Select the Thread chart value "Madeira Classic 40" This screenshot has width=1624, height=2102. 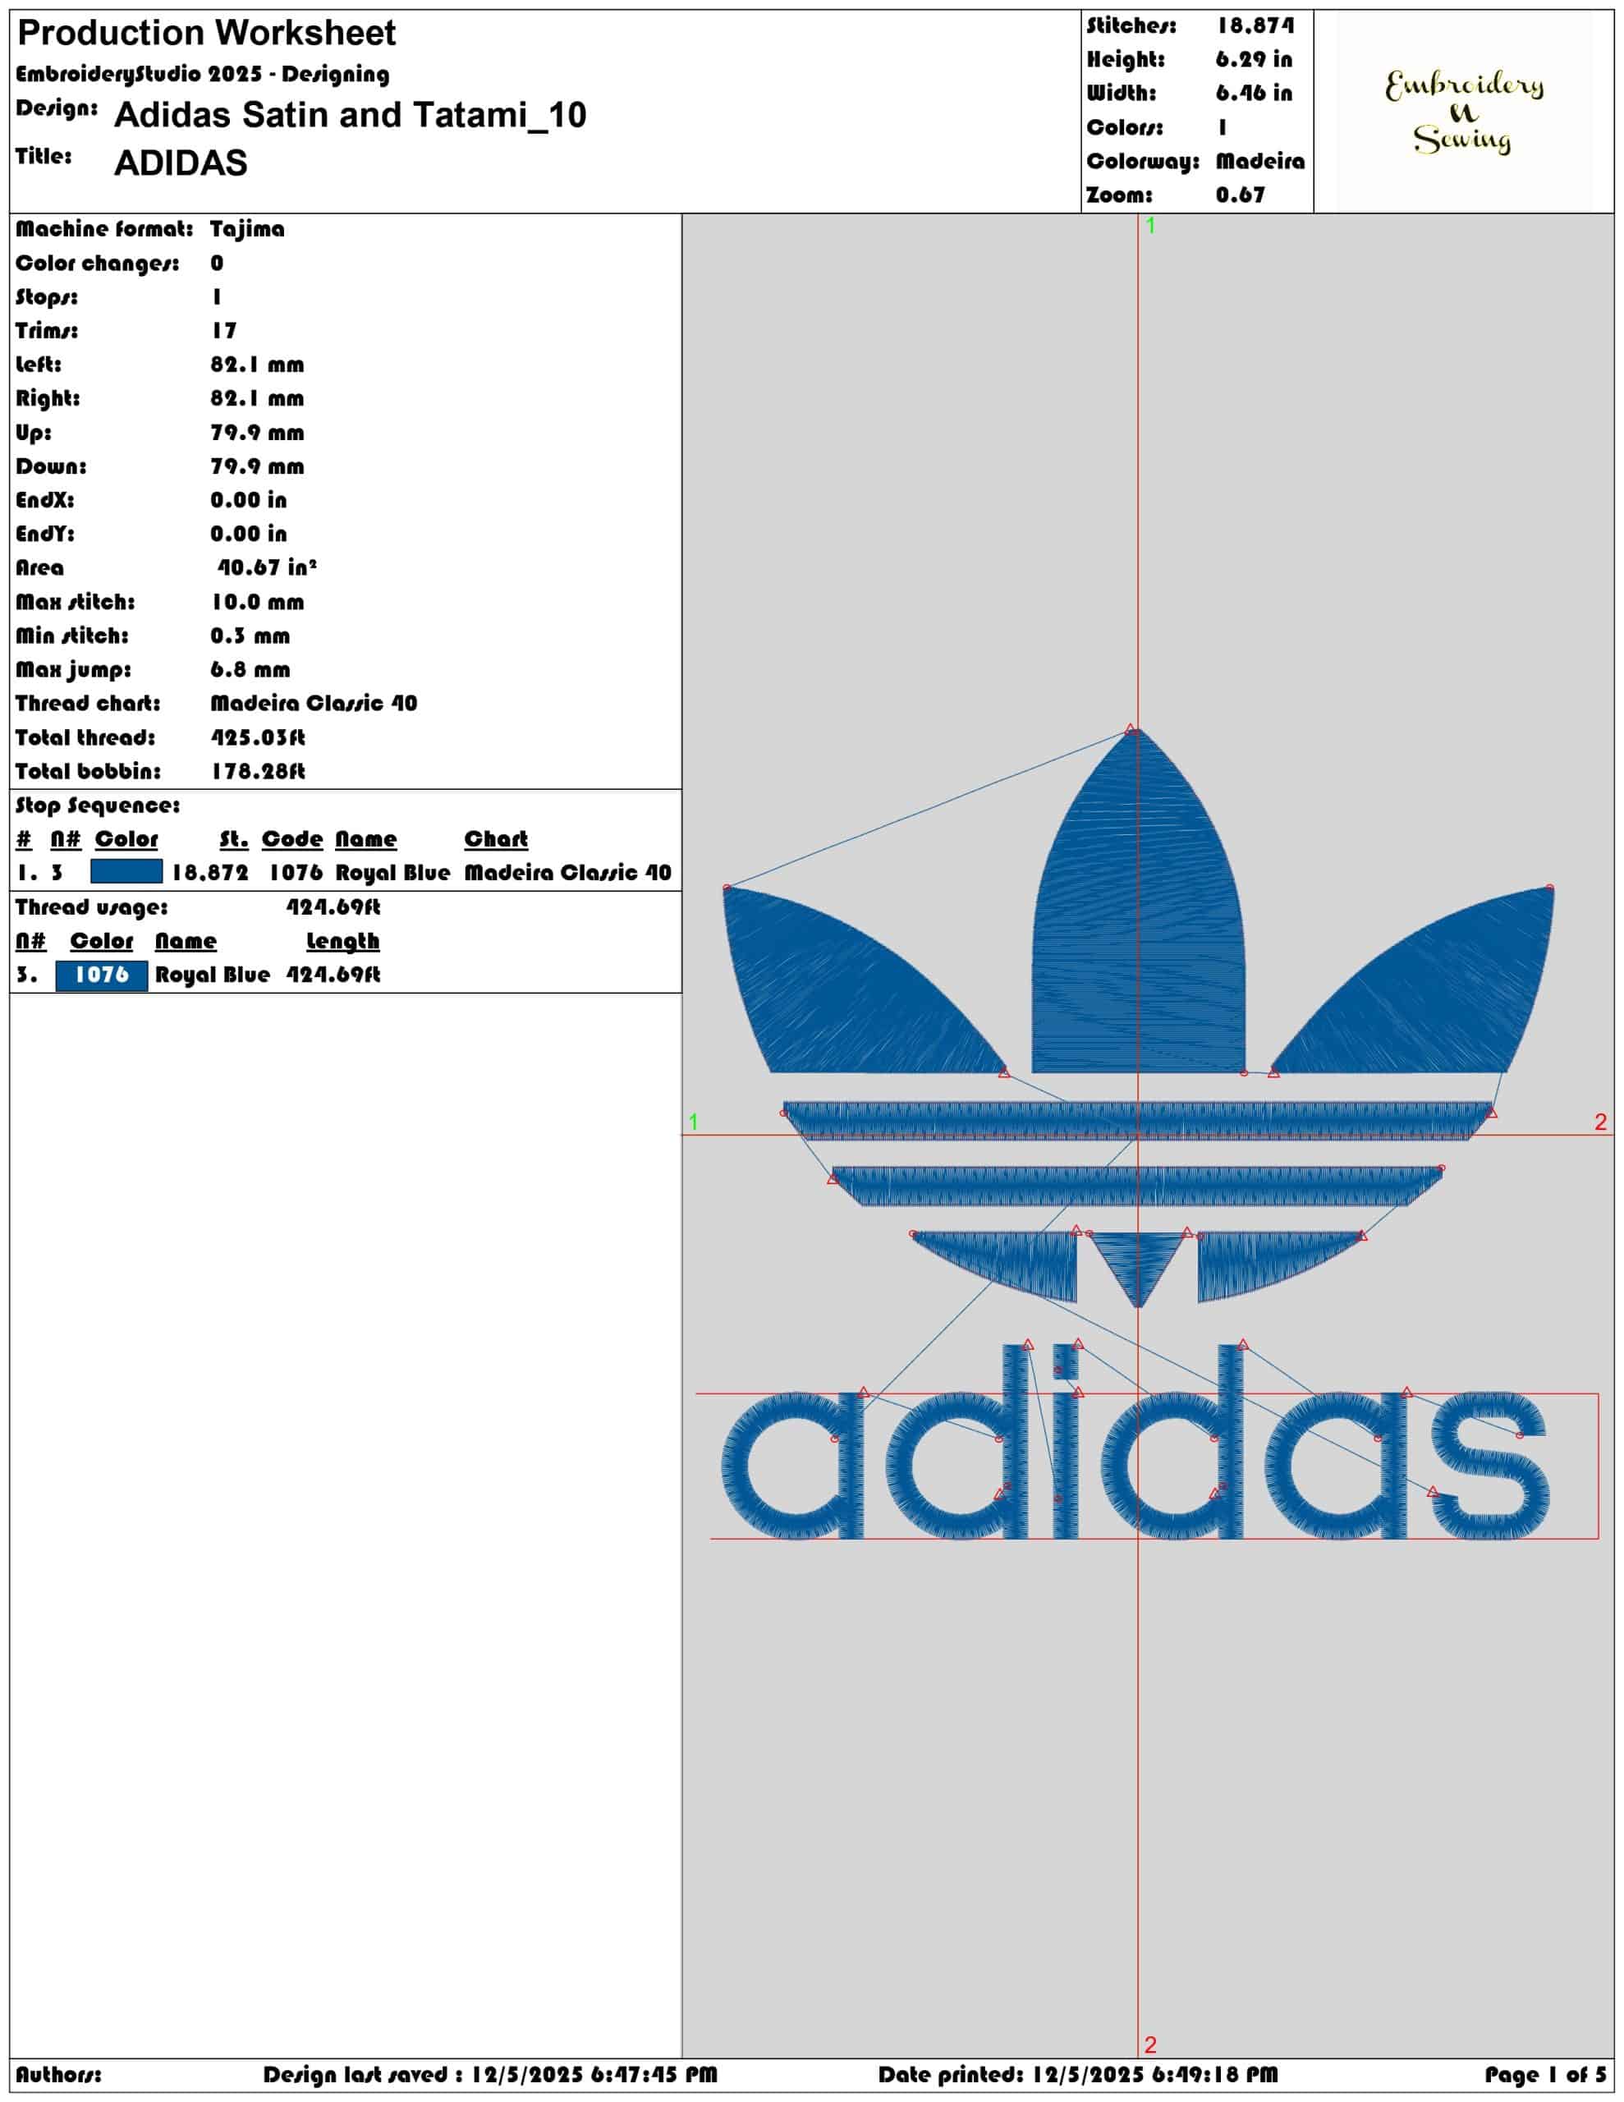point(314,704)
